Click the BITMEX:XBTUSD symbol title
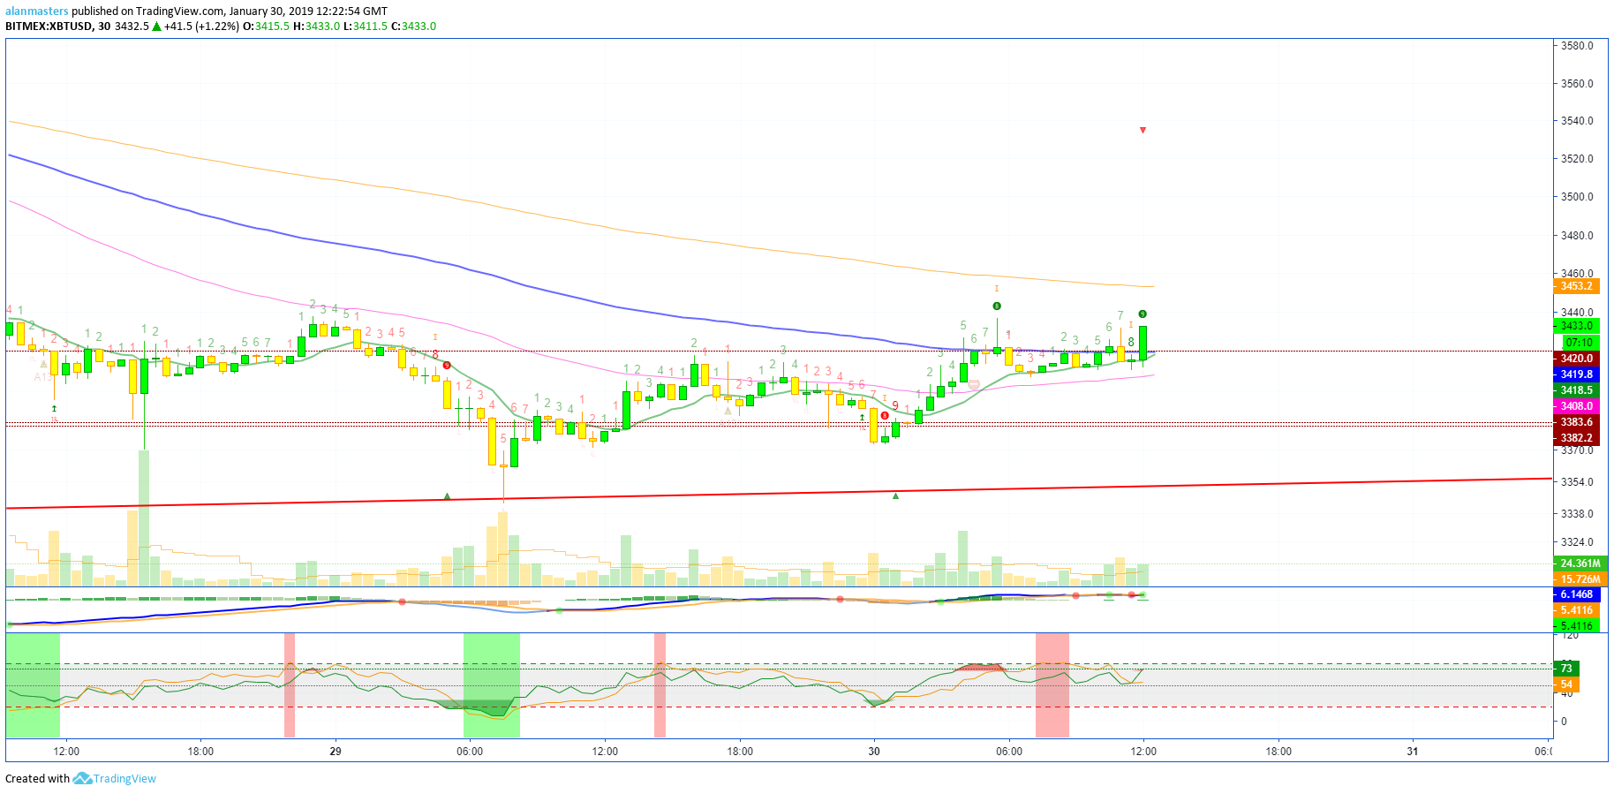This screenshot has height=794, width=1614. [x=49, y=26]
